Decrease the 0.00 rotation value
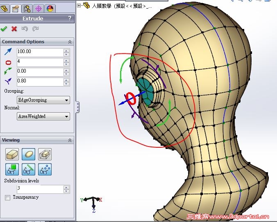This screenshot has height=222, width=277. [x=66, y=74]
